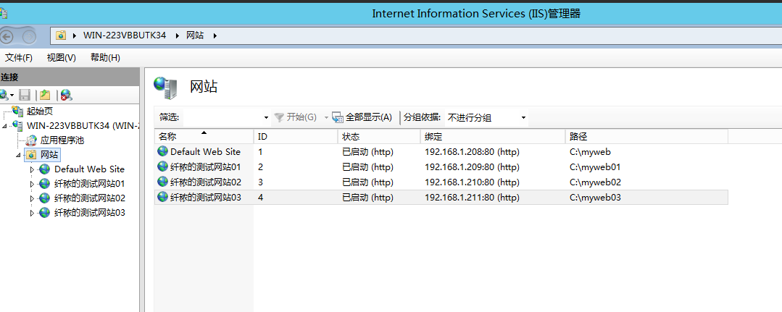The width and height of the screenshot is (782, 312).
Task: Select 纤秾的测试网站03 name in list
Action: tap(206, 198)
